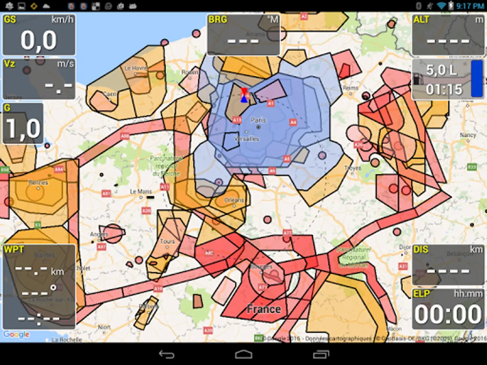Open the BRG bearing panel
Screen dimensions: 487x365
tap(243, 34)
